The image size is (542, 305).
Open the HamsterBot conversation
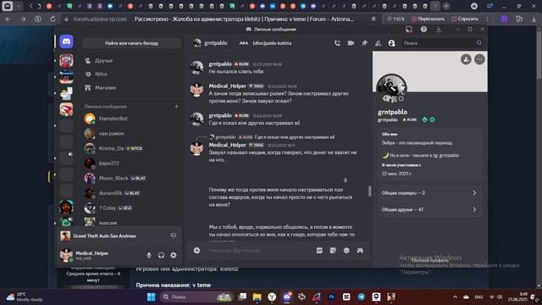pos(131,119)
